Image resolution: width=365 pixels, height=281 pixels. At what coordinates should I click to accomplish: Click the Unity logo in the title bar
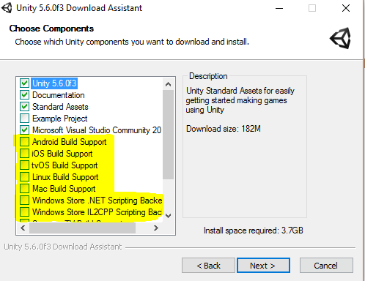pyautogui.click(x=7, y=8)
